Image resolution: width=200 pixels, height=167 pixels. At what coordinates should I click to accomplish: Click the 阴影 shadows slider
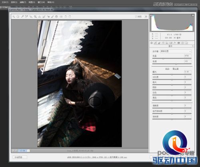[x=172, y=90]
